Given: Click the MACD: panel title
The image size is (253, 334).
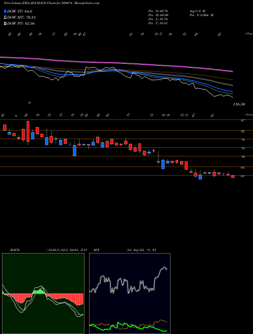Looking at the screenshot, I should tap(15, 250).
